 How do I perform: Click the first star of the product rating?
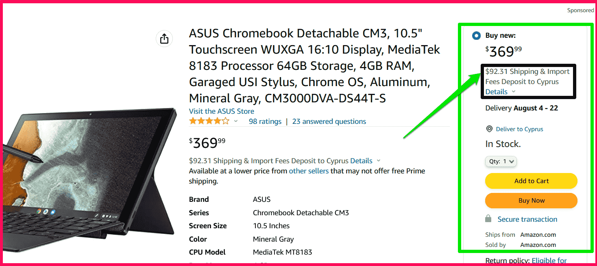point(192,121)
